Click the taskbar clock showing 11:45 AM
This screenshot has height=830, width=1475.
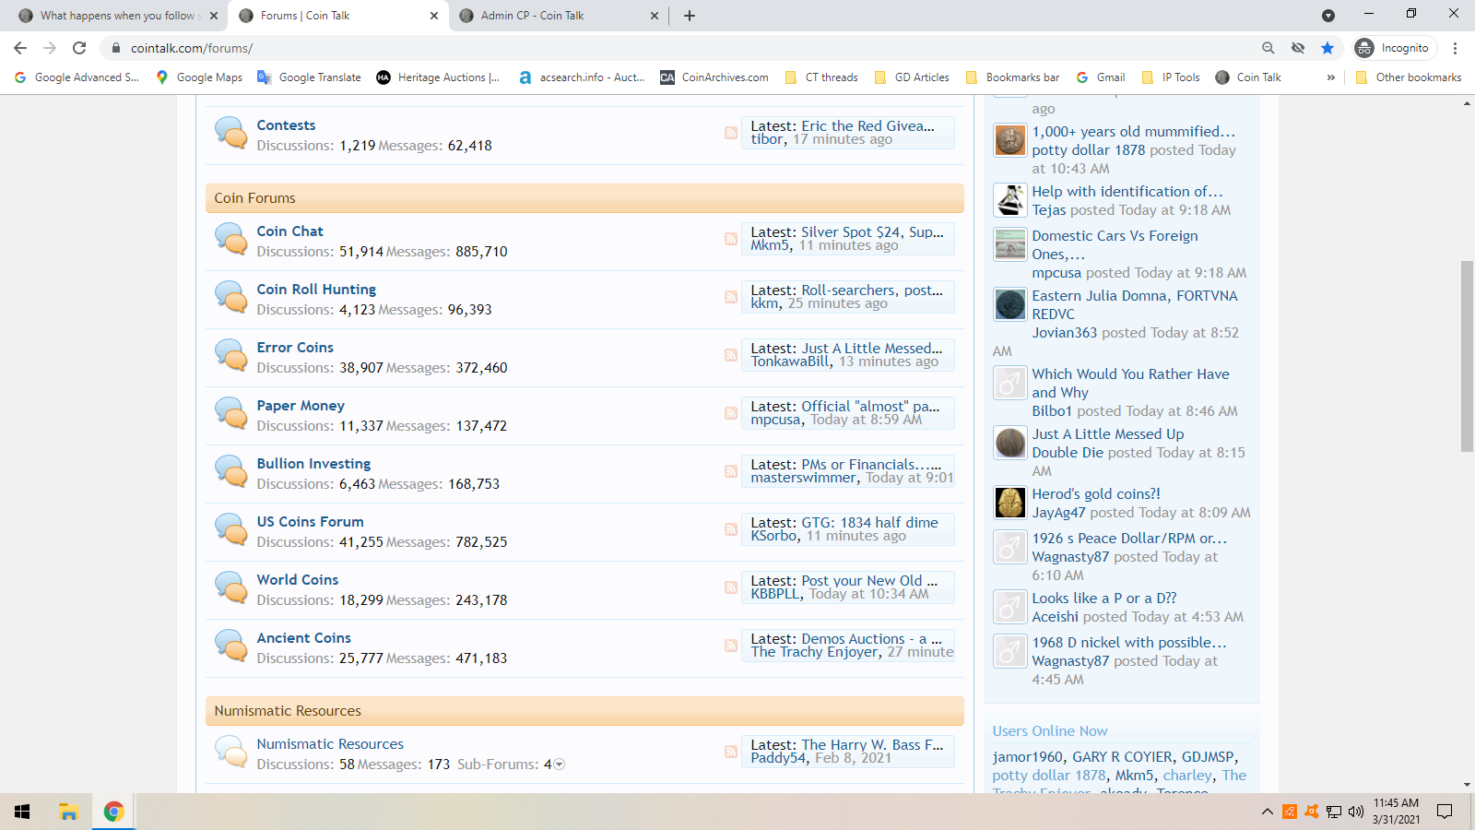click(1396, 812)
